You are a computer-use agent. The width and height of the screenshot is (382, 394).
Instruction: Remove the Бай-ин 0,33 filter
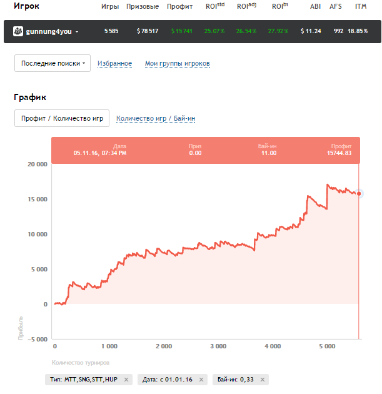click(x=263, y=380)
